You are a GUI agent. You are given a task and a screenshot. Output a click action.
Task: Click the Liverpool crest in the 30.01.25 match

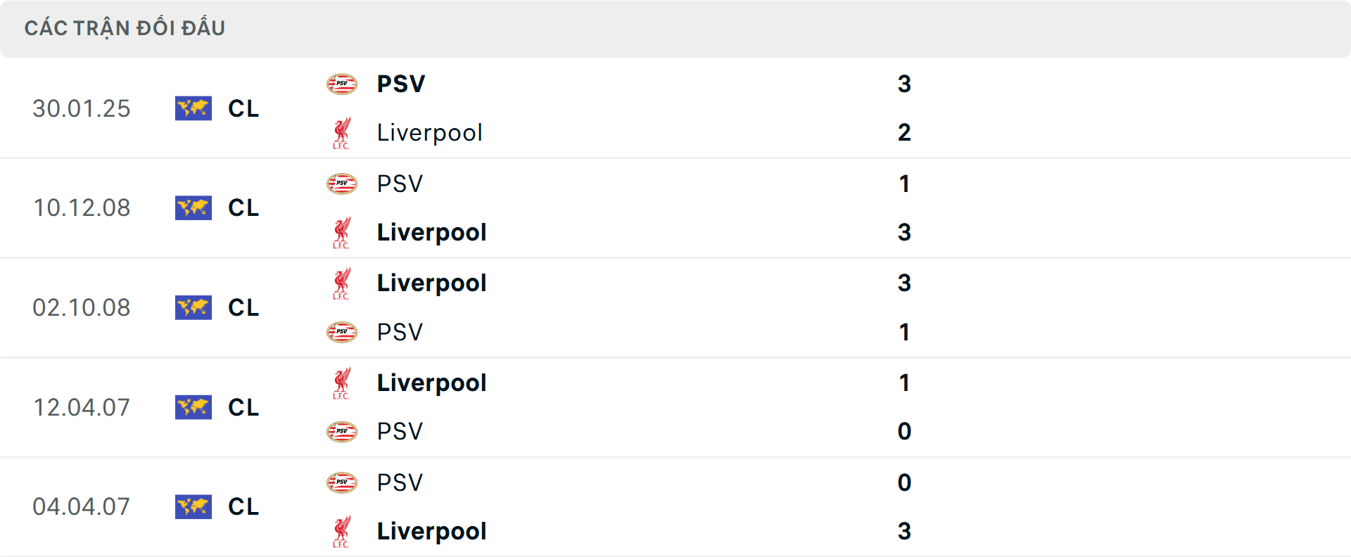[x=343, y=132]
